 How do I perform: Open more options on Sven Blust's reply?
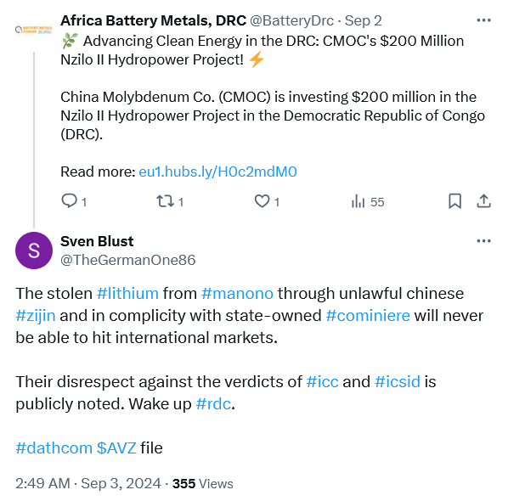click(483, 241)
